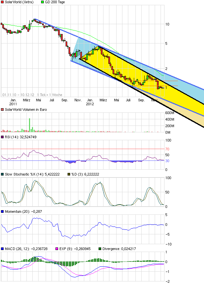The height and width of the screenshot is (286, 204).
Task: Click the 'Sep.' 2012 axis label
Action: (141, 100)
